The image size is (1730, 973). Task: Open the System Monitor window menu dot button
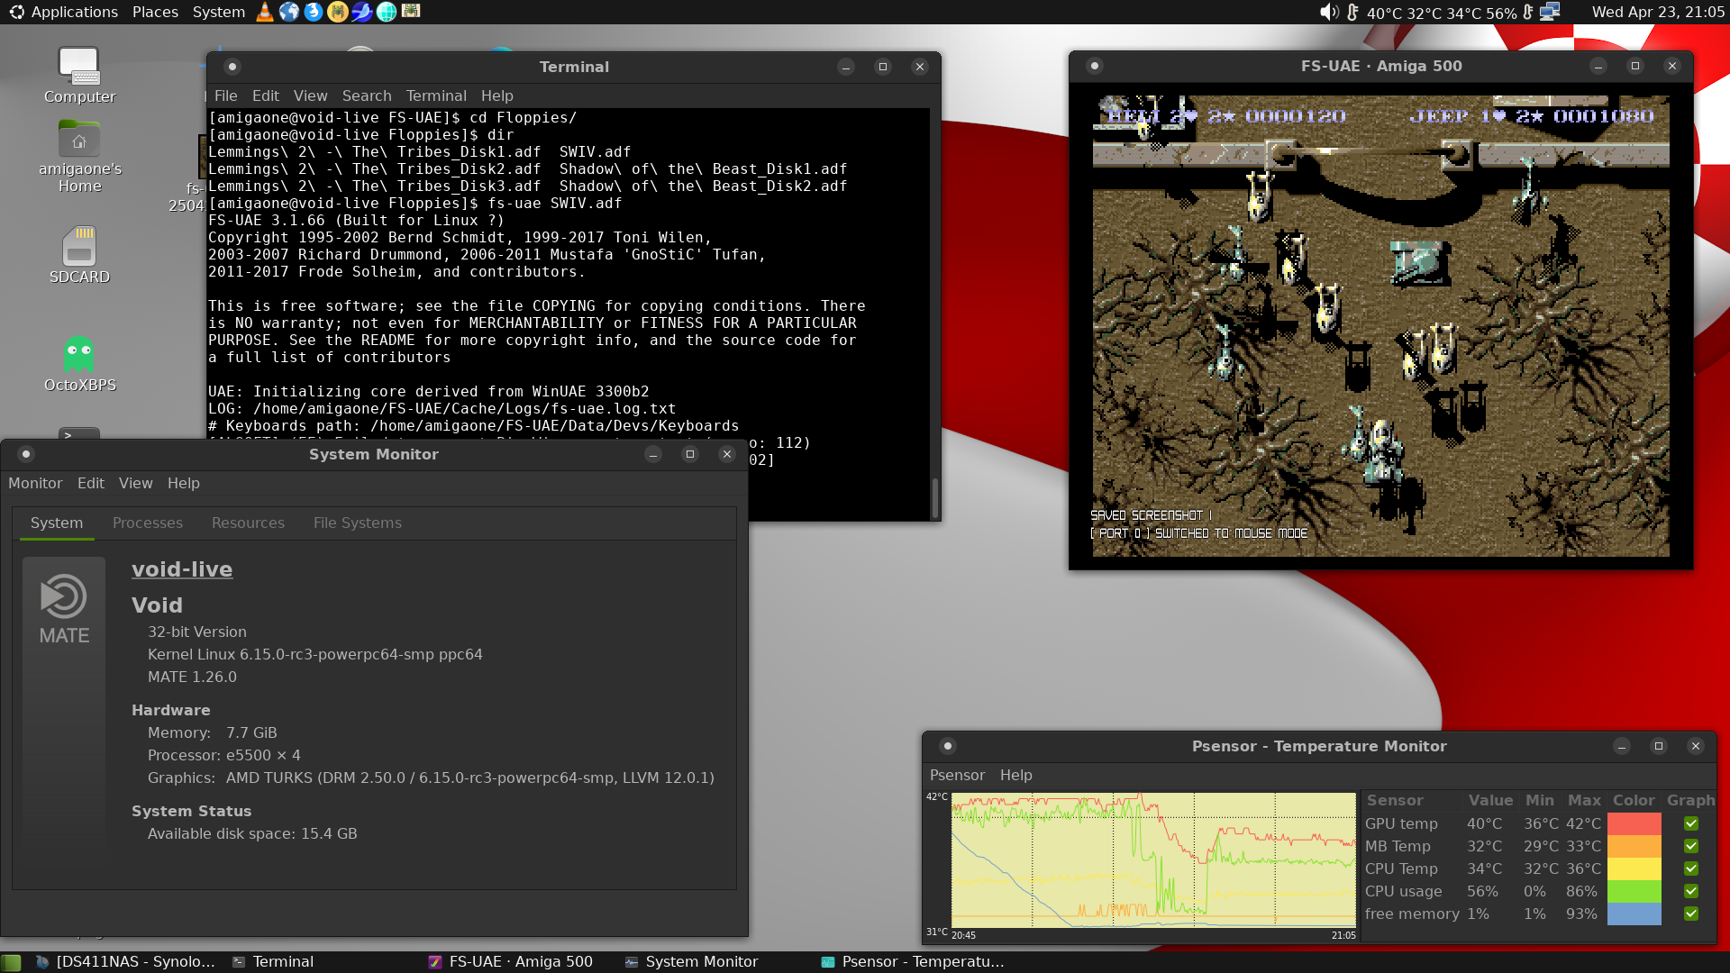click(x=26, y=454)
